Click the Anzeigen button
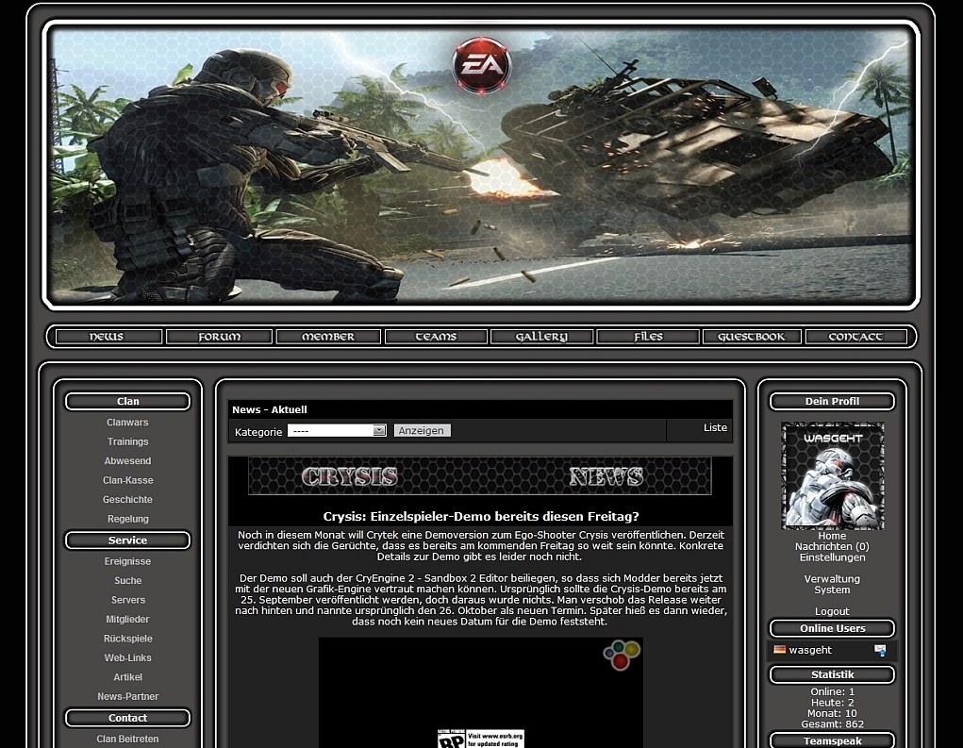This screenshot has width=963, height=748. 422,430
